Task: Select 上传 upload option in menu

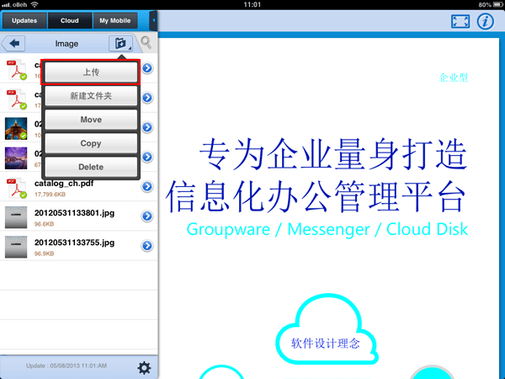Action: (x=91, y=73)
